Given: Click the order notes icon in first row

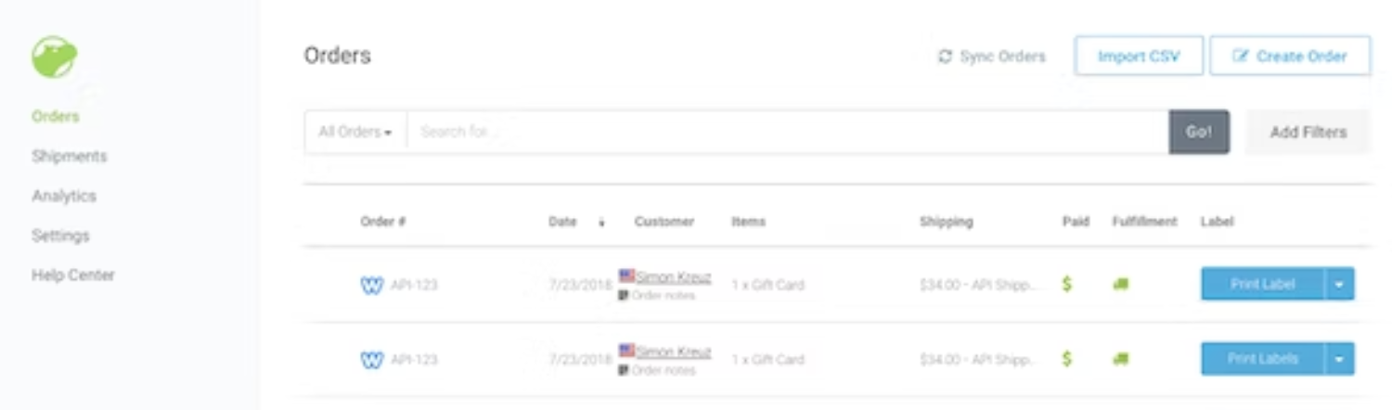Looking at the screenshot, I should coord(624,296).
